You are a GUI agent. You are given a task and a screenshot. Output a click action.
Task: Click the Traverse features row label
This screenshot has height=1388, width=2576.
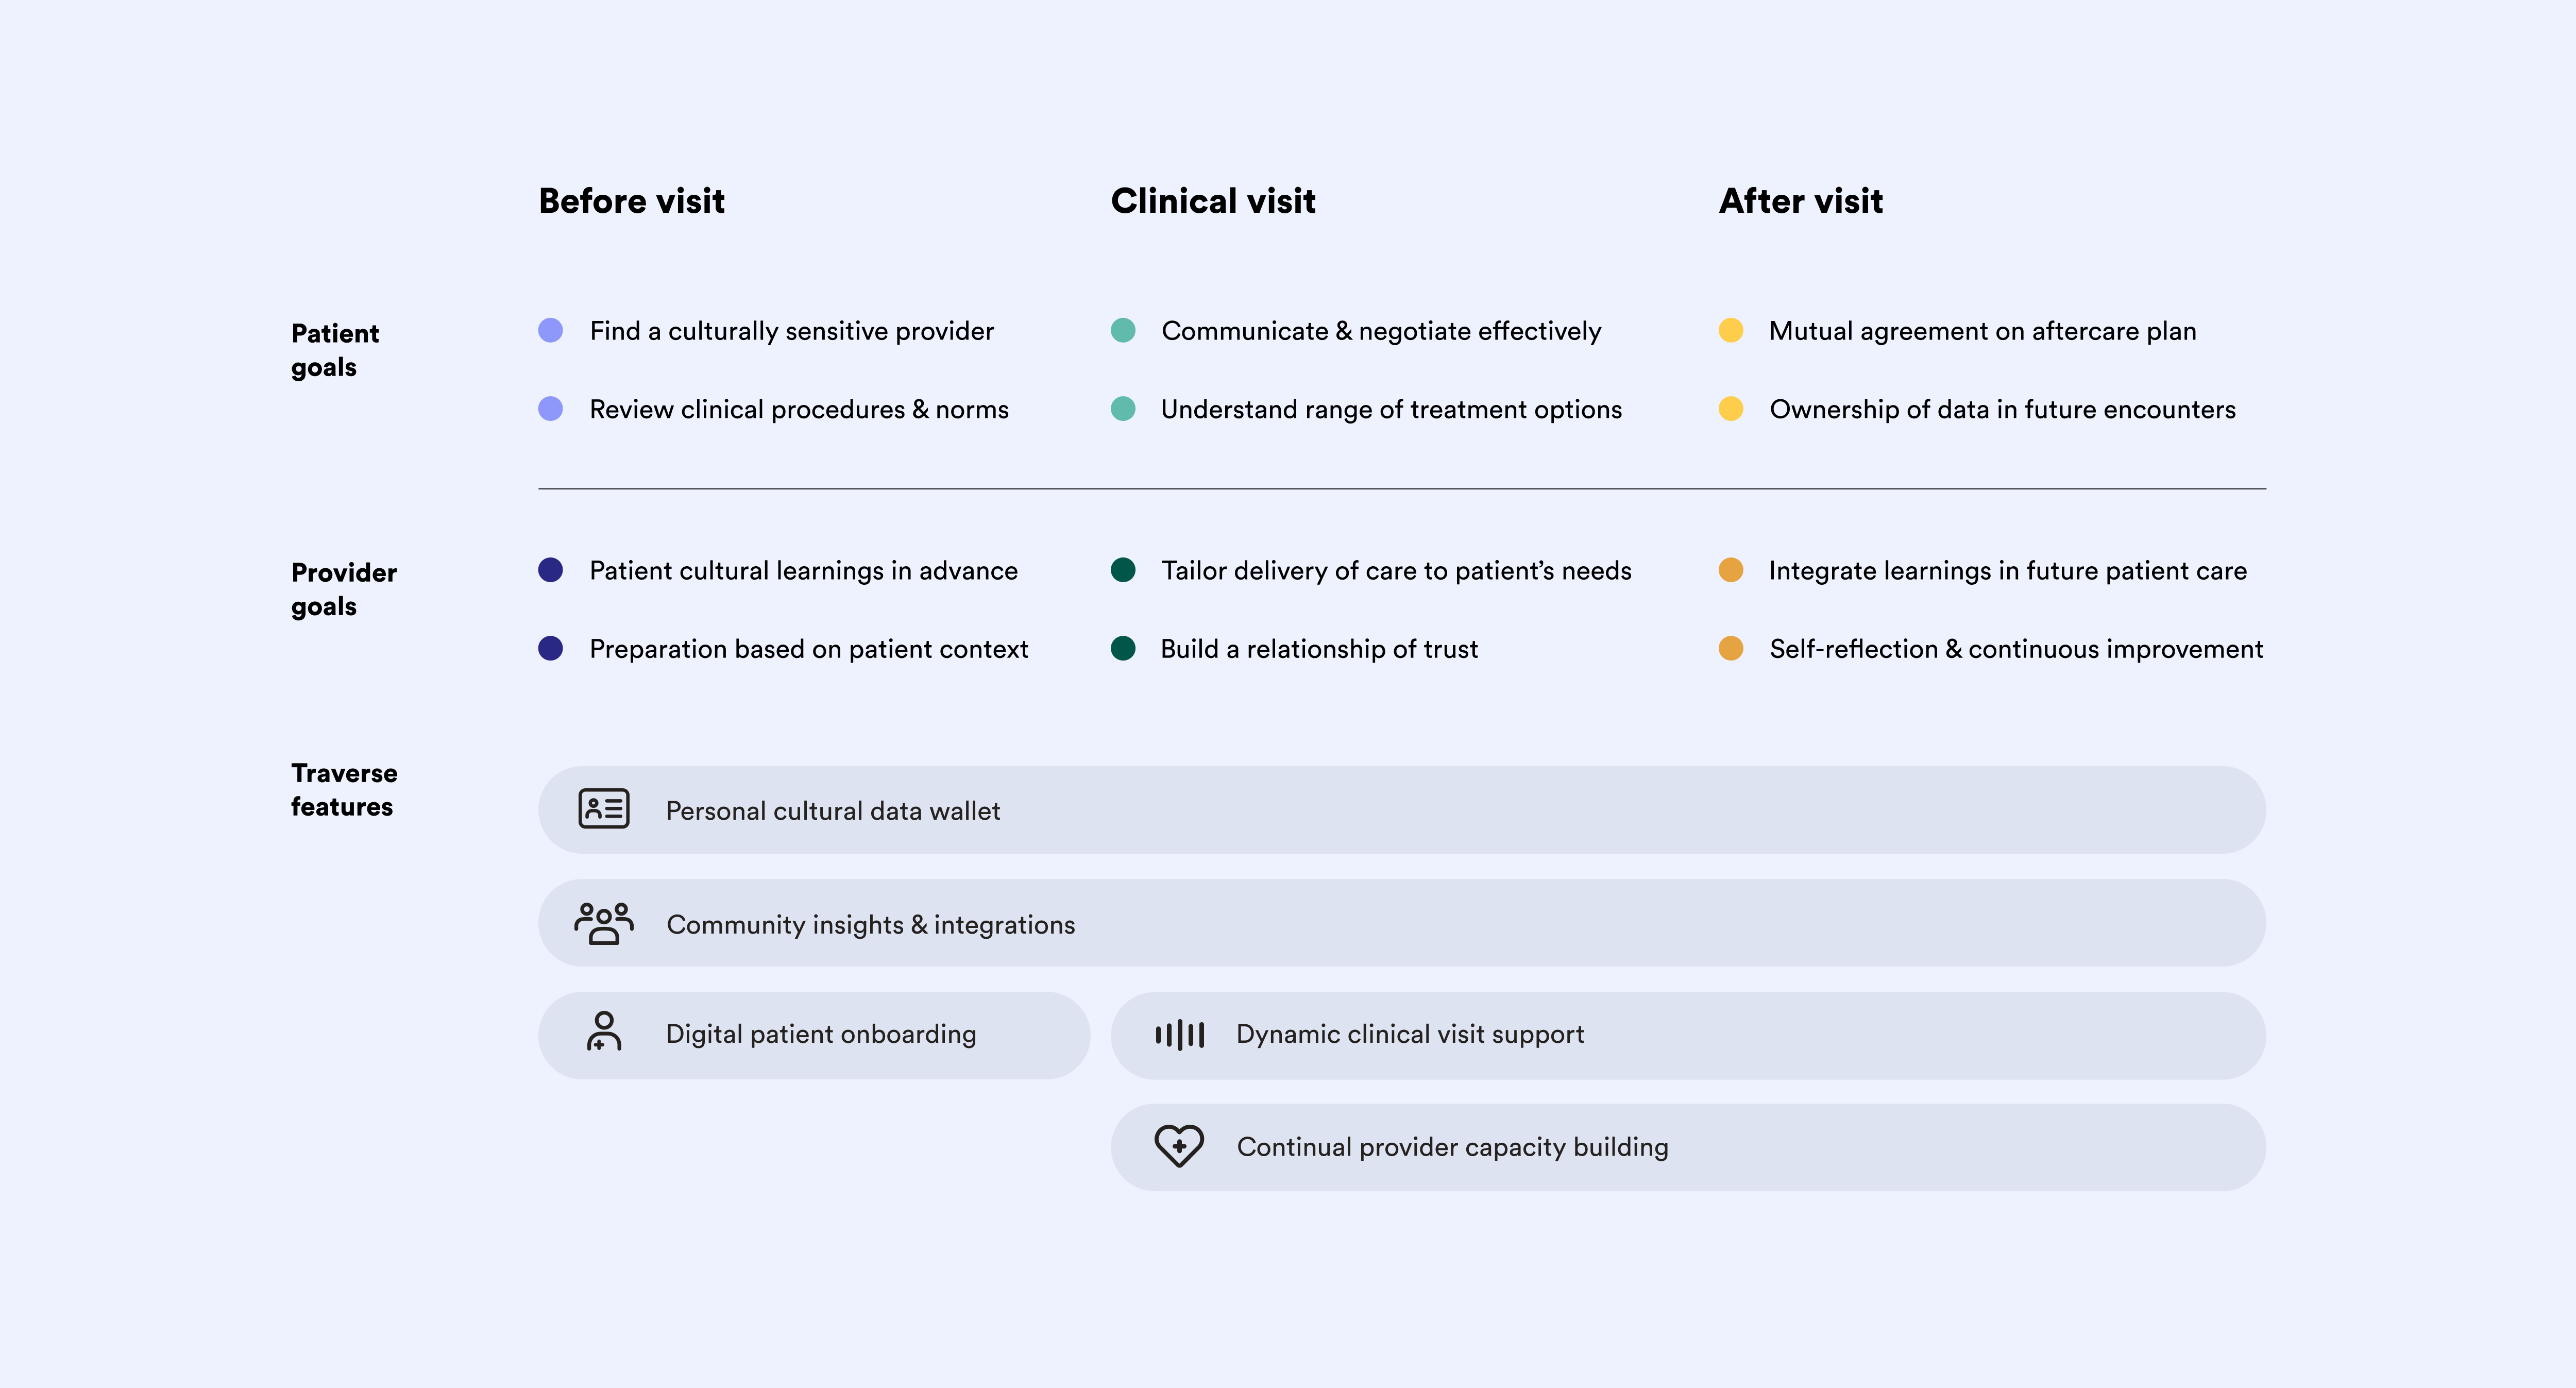343,790
